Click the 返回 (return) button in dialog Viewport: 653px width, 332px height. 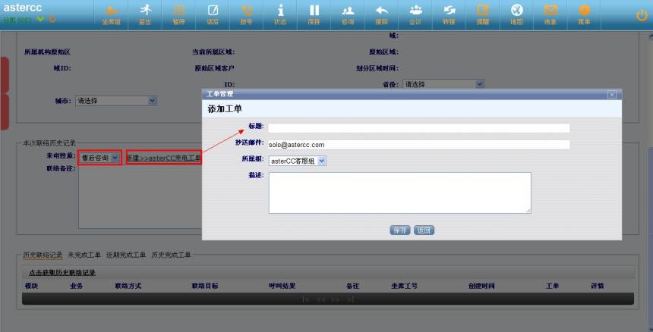coord(424,230)
